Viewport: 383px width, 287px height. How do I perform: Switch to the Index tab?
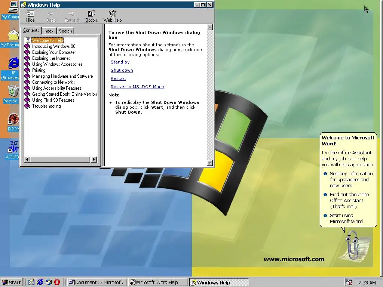pos(48,31)
